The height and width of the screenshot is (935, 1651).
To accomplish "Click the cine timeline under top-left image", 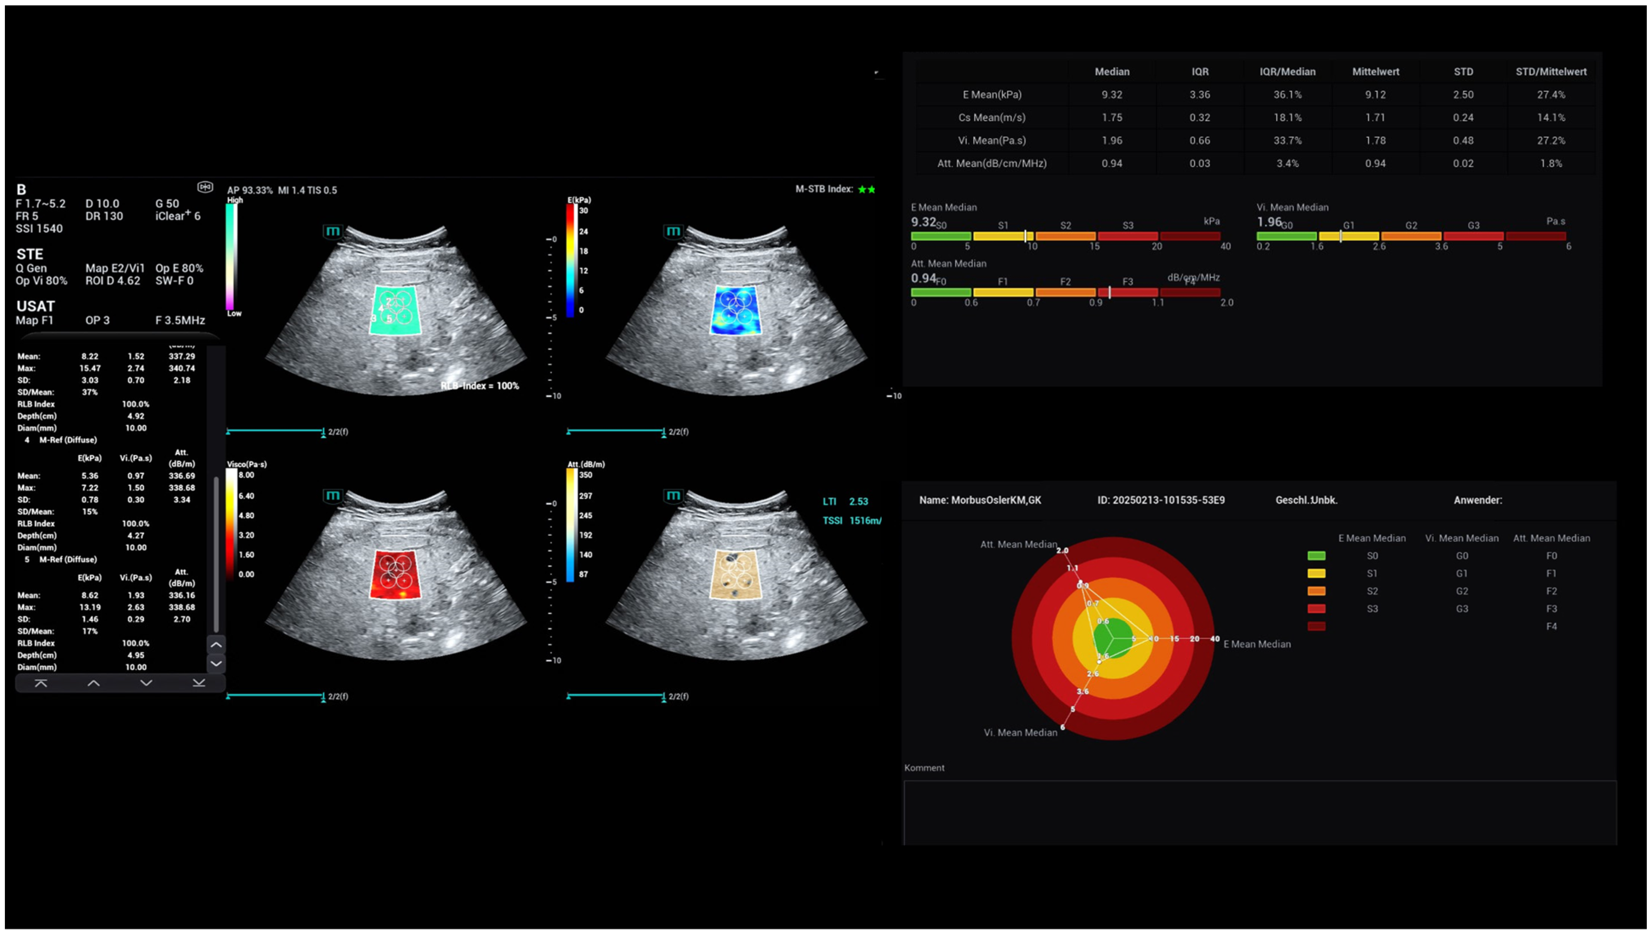I will point(275,431).
